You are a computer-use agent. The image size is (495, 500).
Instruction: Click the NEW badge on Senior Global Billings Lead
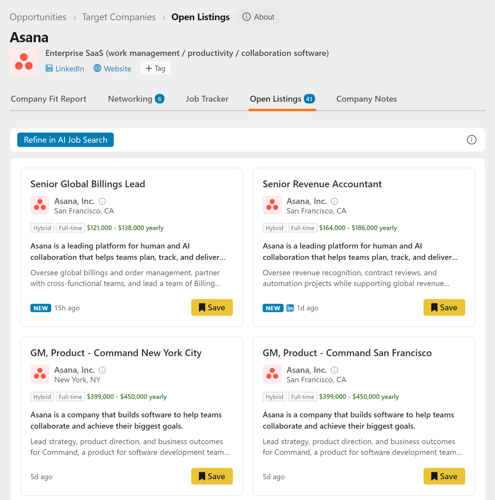(41, 308)
